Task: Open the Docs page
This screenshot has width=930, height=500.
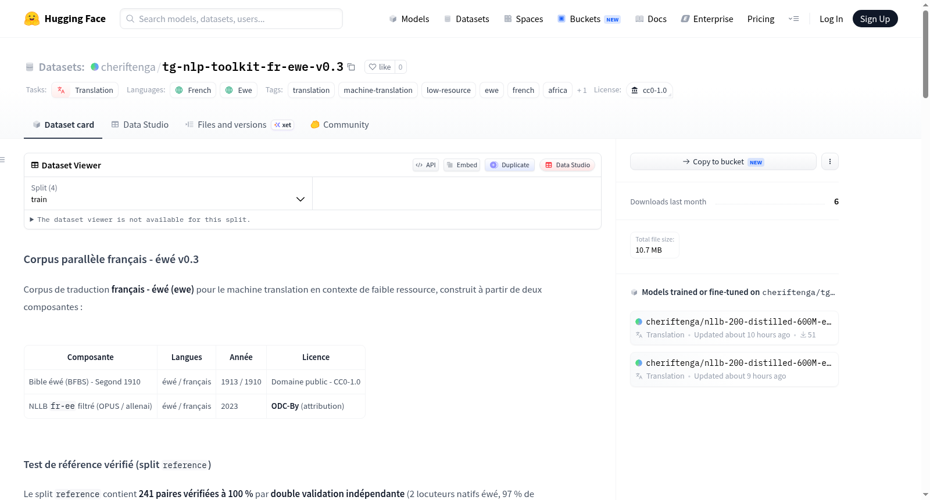Action: 651,19
